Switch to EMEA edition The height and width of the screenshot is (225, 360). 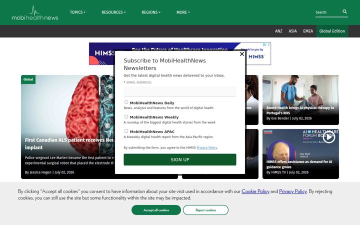(308, 31)
